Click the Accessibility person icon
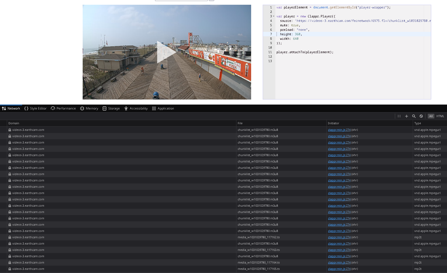 point(126,108)
